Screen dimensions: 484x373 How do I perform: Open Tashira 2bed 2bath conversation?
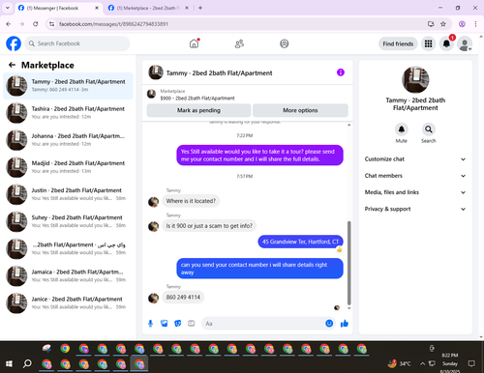pos(68,113)
